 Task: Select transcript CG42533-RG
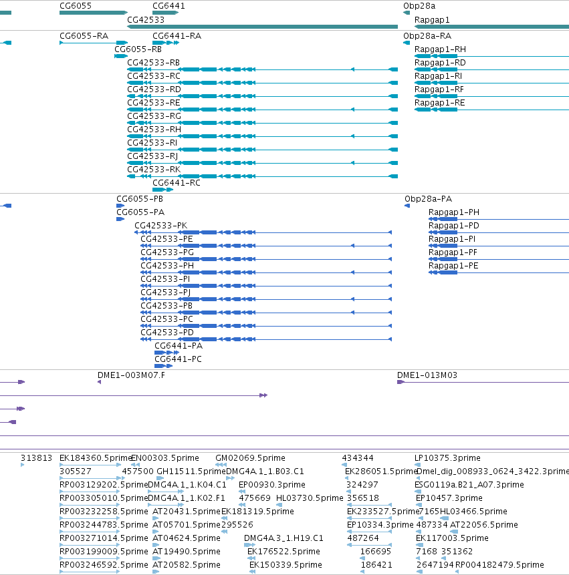pyautogui.click(x=154, y=116)
